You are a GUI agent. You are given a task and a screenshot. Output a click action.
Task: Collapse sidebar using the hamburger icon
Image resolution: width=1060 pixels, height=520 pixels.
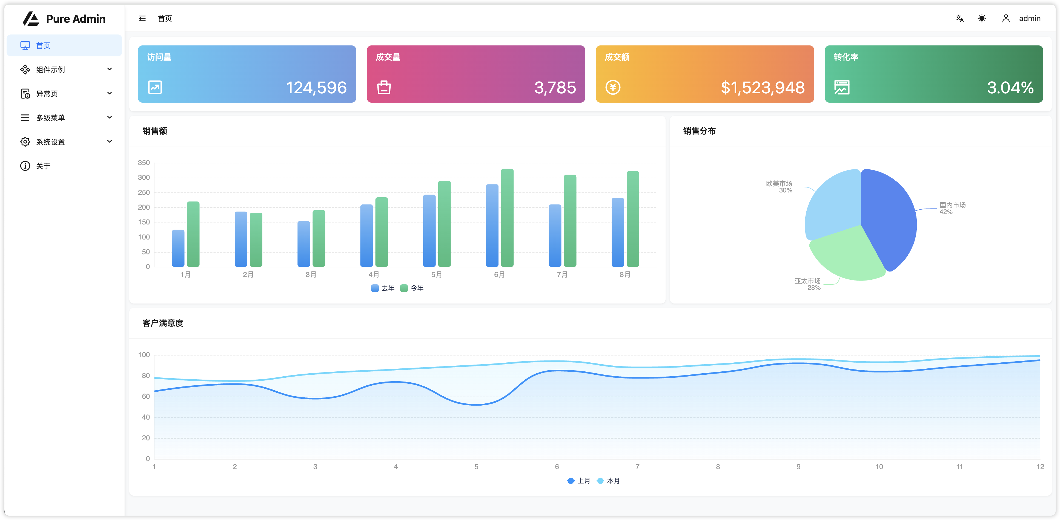(x=142, y=19)
